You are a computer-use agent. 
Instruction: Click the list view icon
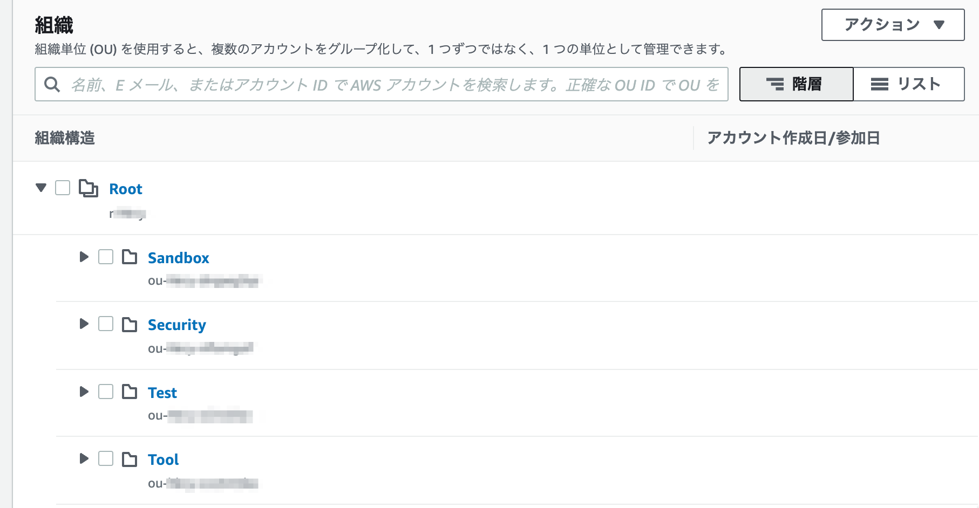tap(880, 84)
